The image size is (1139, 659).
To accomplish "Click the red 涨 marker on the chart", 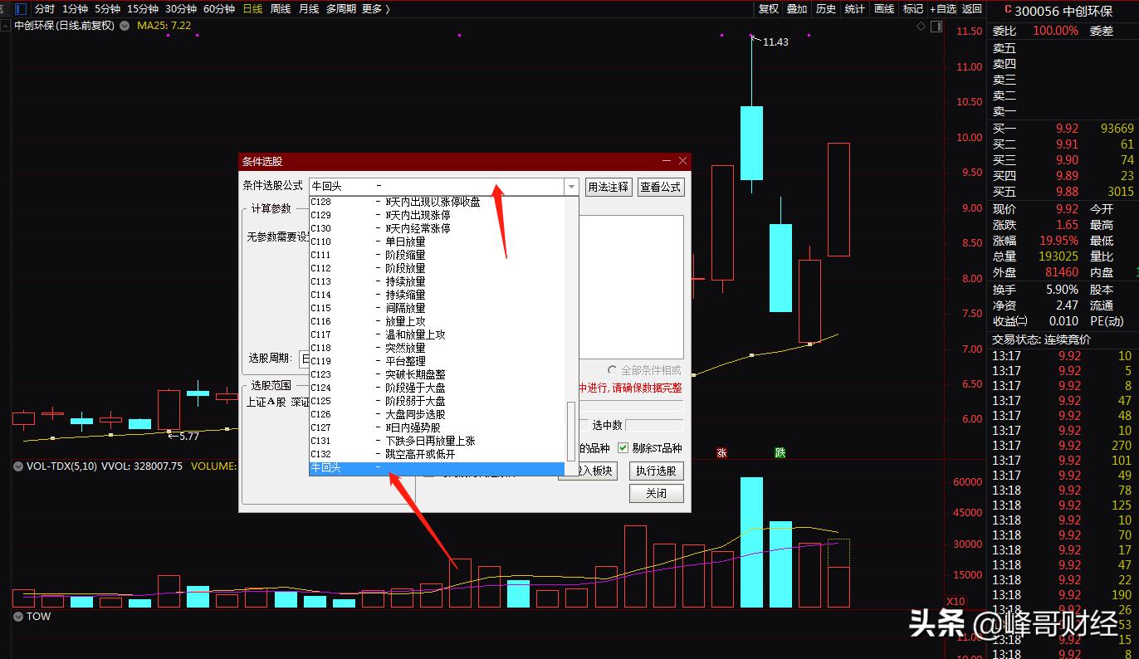I will coord(721,453).
